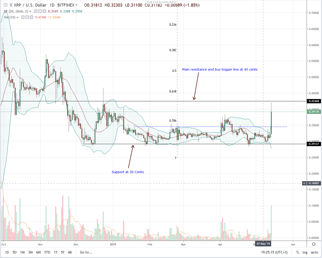Select the 3M time range
The image size is (322, 258).
coord(30,252)
